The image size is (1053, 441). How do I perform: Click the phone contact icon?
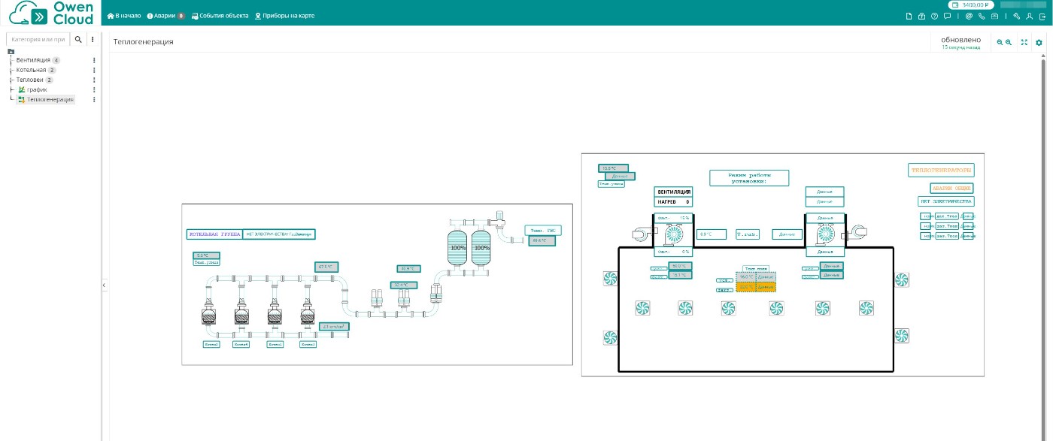tap(982, 16)
